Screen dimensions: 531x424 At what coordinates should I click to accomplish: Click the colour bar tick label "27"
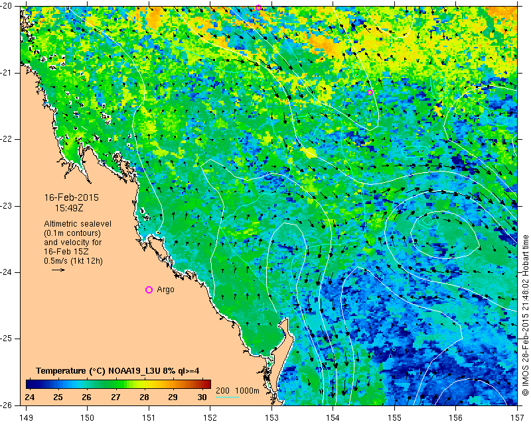point(115,397)
